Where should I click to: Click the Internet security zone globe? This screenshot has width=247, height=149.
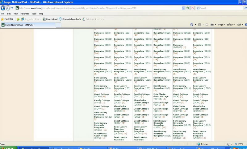tap(199, 144)
